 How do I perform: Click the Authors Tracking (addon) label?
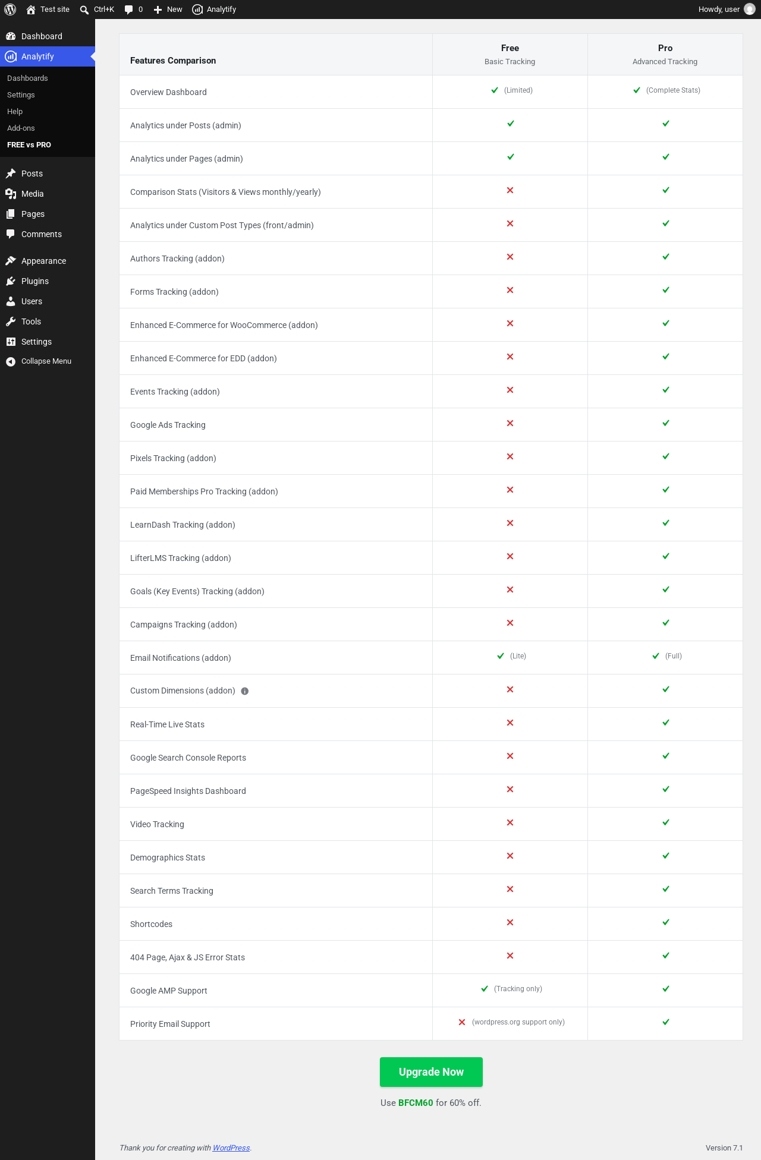[x=177, y=259]
